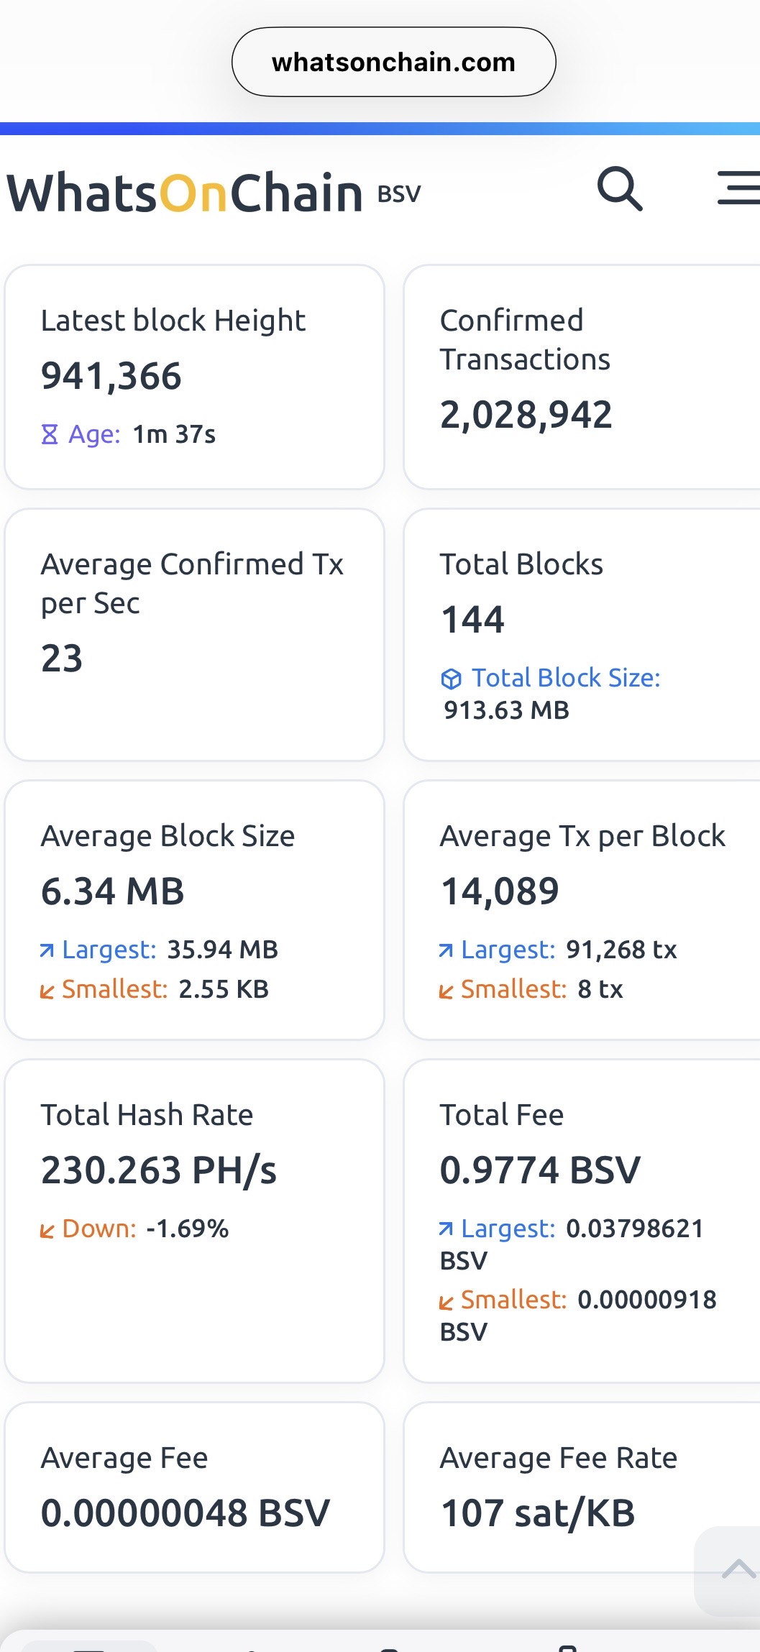Select the Average Fee heading
Viewport: 760px width, 1652px height.
click(x=124, y=1458)
